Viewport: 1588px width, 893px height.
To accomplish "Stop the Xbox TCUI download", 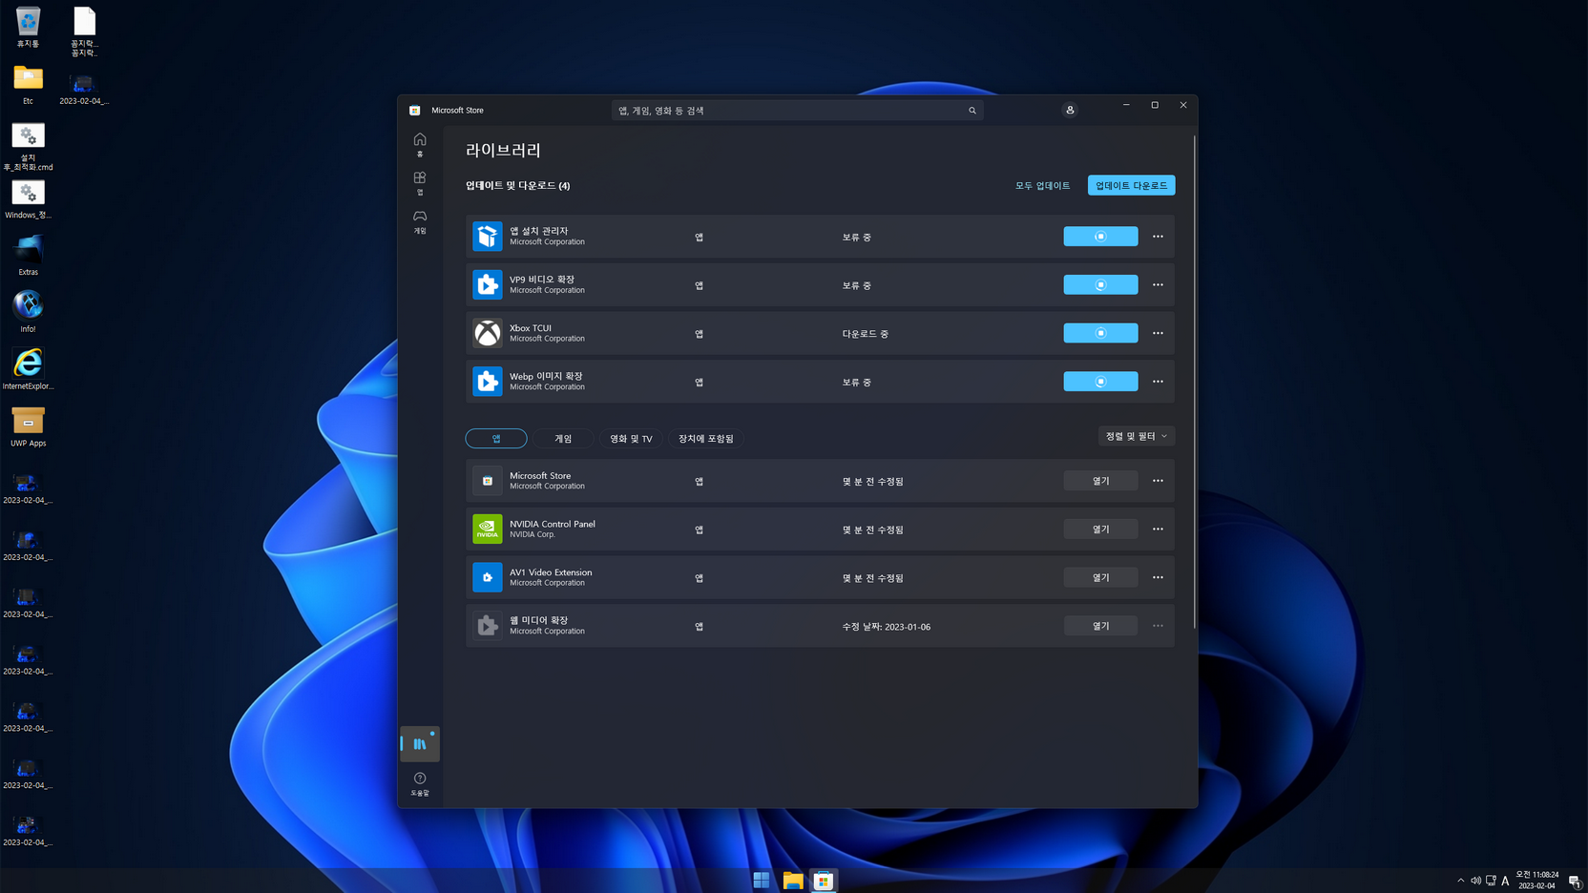I will pos(1100,333).
